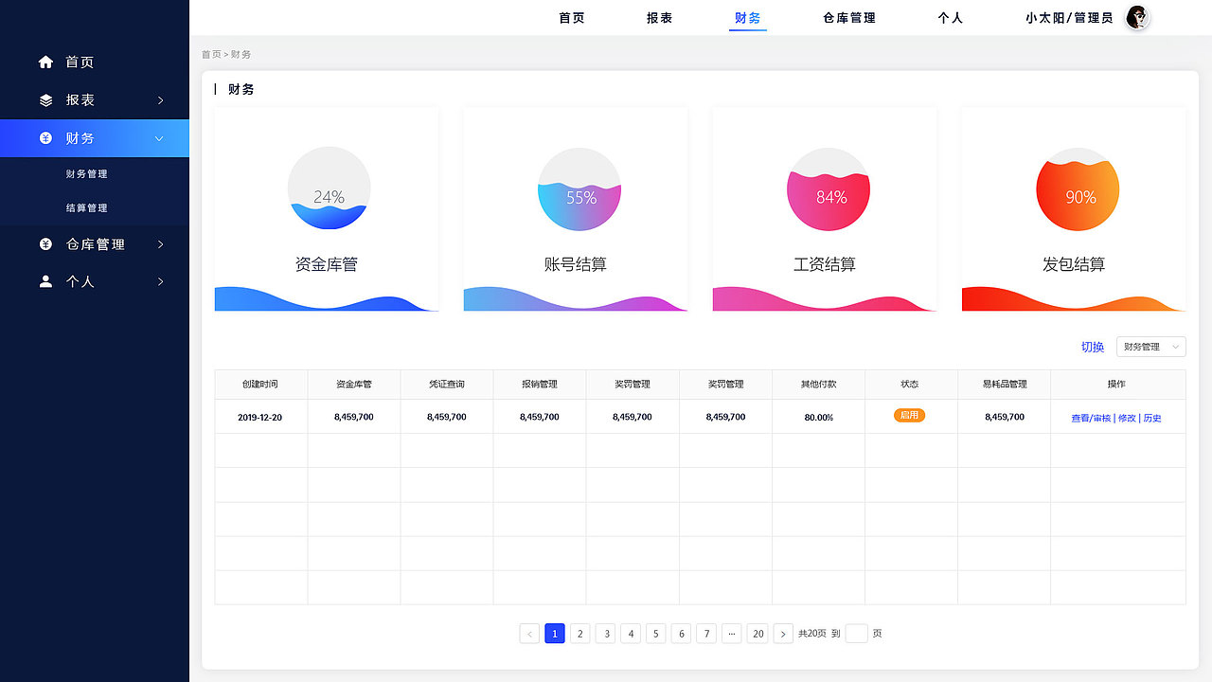Image resolution: width=1212 pixels, height=682 pixels.
Task: Select the 首页 home icon in sidebar
Action: coord(45,62)
